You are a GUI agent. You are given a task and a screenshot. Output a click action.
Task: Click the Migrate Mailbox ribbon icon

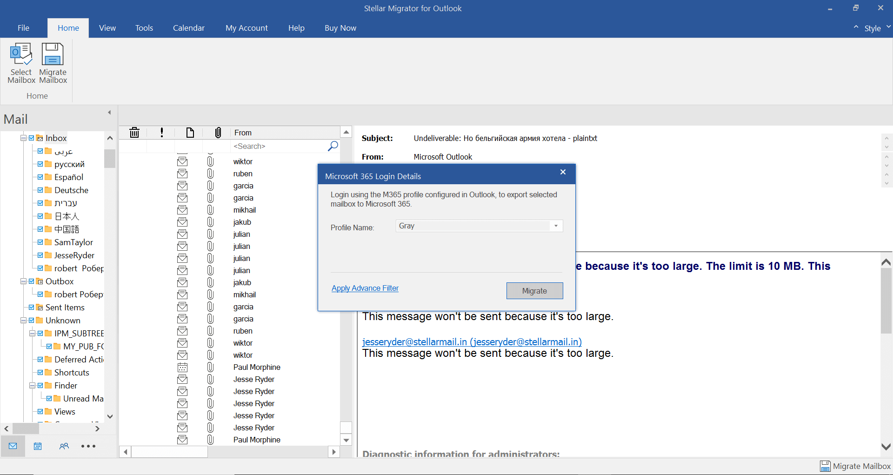(52, 63)
